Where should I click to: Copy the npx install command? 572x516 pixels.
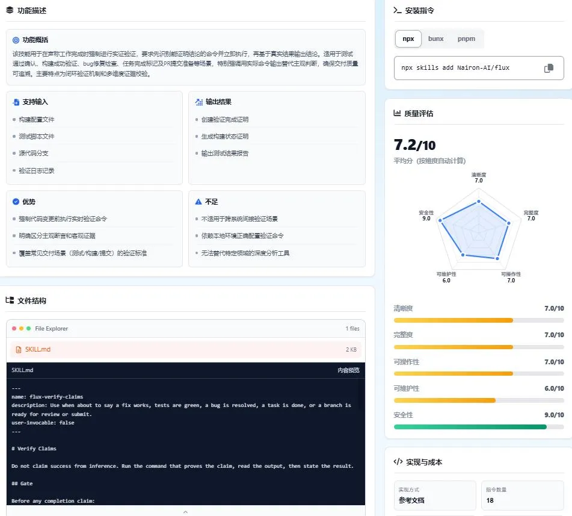point(549,68)
